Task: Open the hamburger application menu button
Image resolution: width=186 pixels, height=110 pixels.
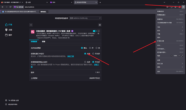Action: pos(183,7)
